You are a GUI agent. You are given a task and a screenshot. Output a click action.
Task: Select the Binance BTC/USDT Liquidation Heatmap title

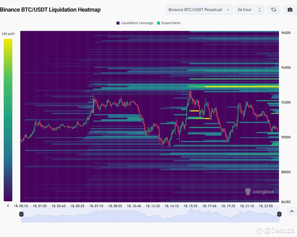pos(51,10)
